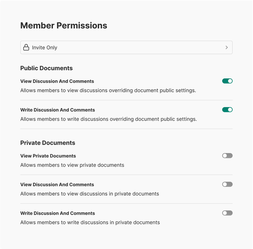Enable private documents View Discussion And Comments toggle
Screen dimensions: 253x249
coord(227,184)
